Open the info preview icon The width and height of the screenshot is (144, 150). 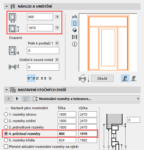pos(75,44)
